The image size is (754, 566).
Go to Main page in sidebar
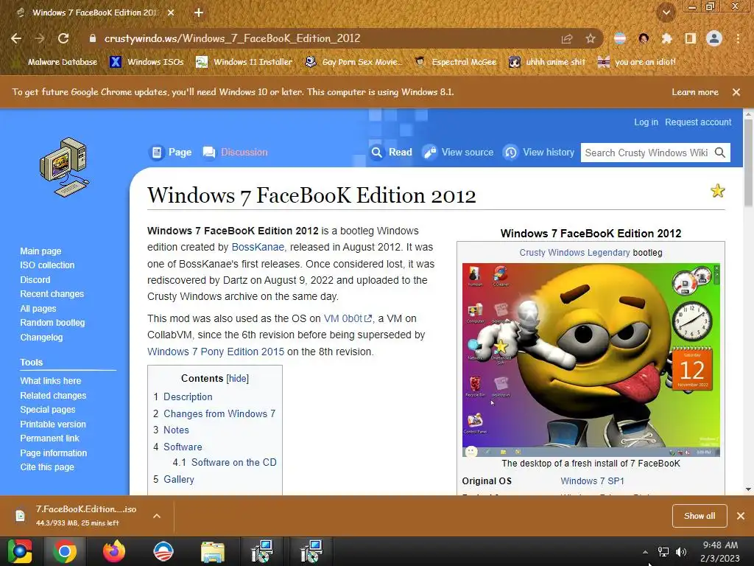coord(40,251)
